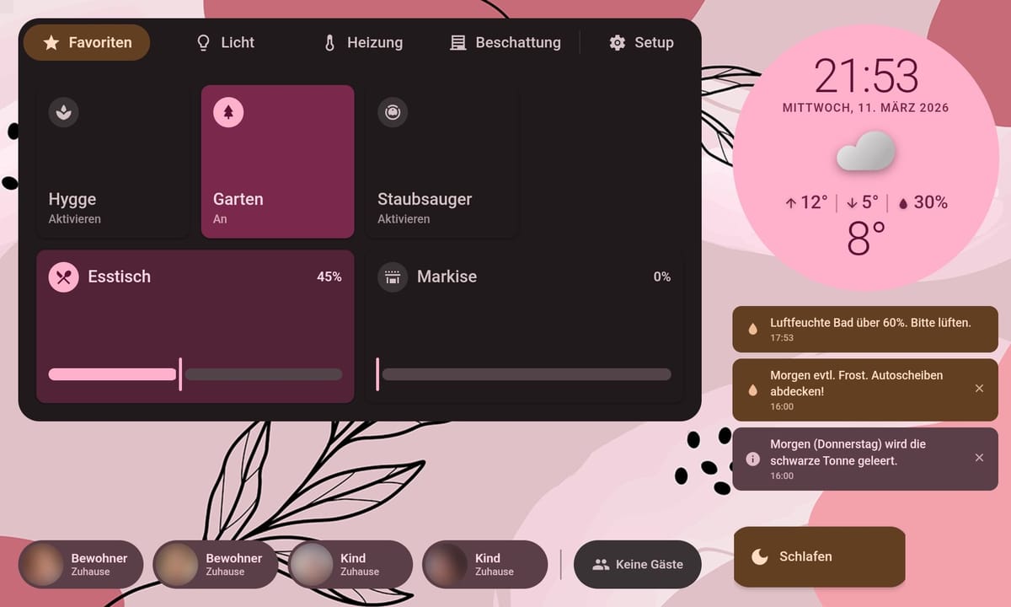Open the Frost Autoscheiben notification
Image resolution: width=1011 pixels, height=607 pixels.
click(865, 389)
